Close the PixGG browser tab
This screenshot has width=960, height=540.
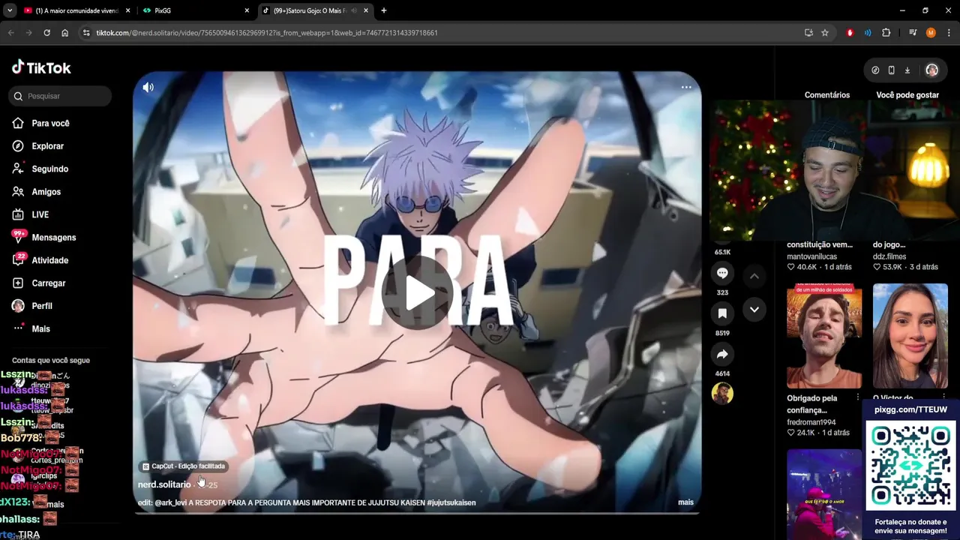(x=247, y=10)
